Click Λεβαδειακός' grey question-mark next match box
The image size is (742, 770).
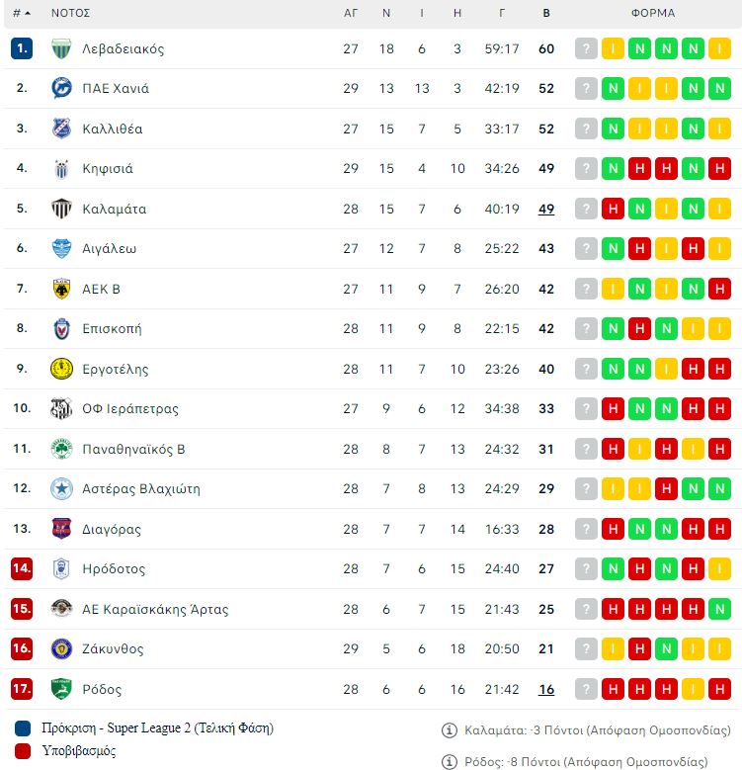tap(586, 48)
